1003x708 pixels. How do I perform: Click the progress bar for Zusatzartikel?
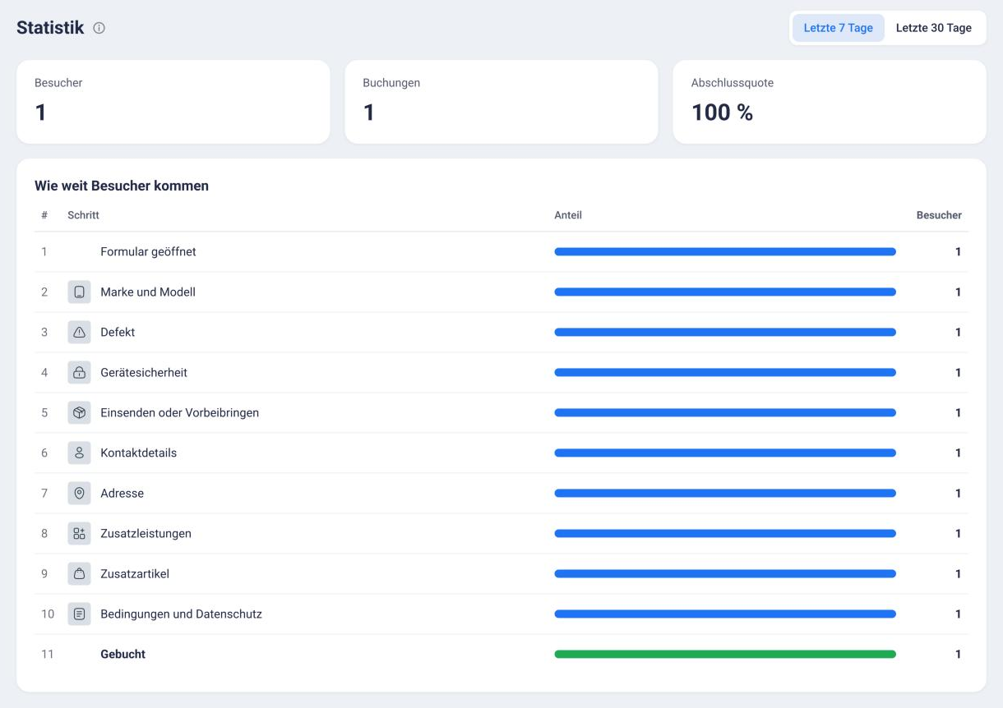[725, 573]
